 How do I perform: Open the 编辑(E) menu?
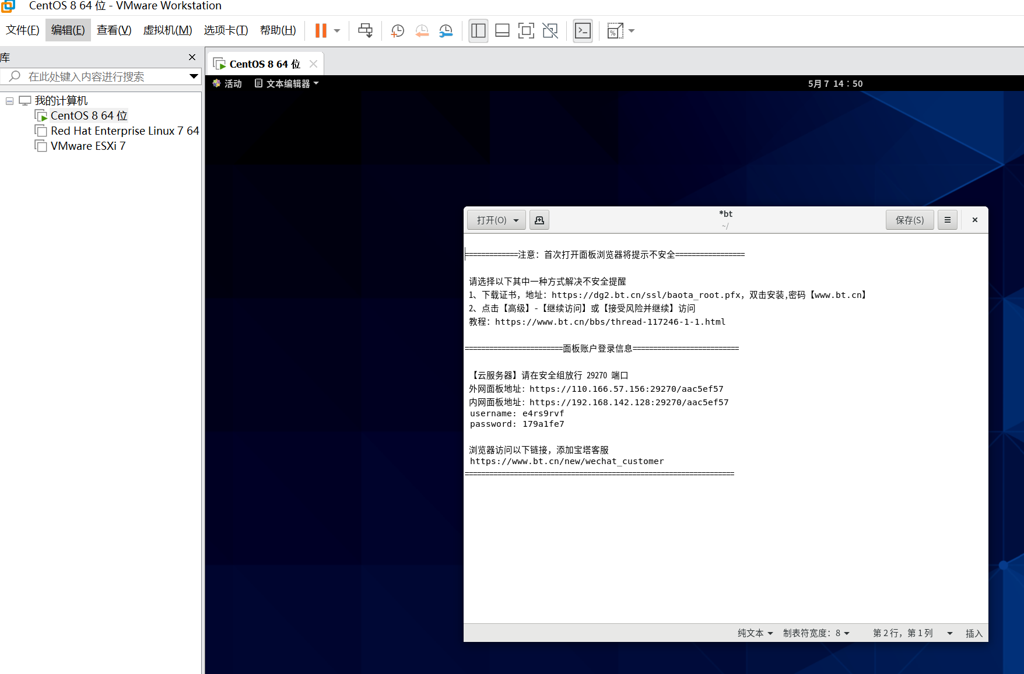(68, 30)
